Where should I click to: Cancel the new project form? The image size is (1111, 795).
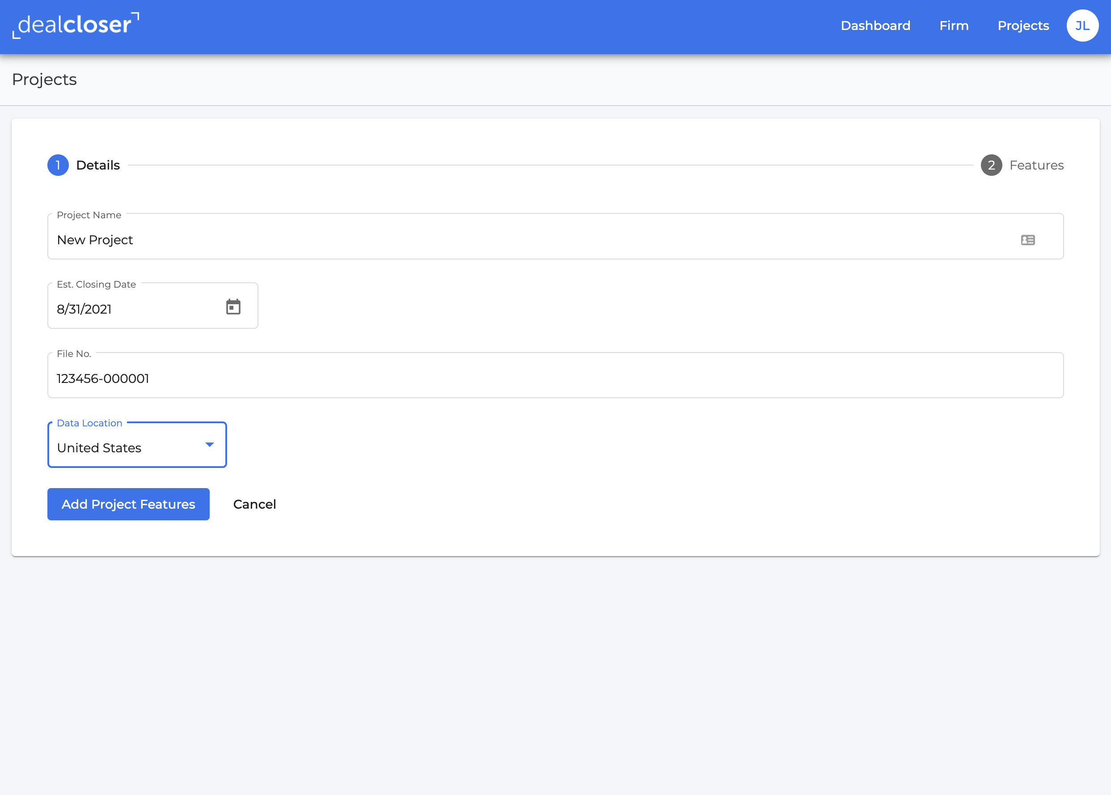pyautogui.click(x=254, y=504)
